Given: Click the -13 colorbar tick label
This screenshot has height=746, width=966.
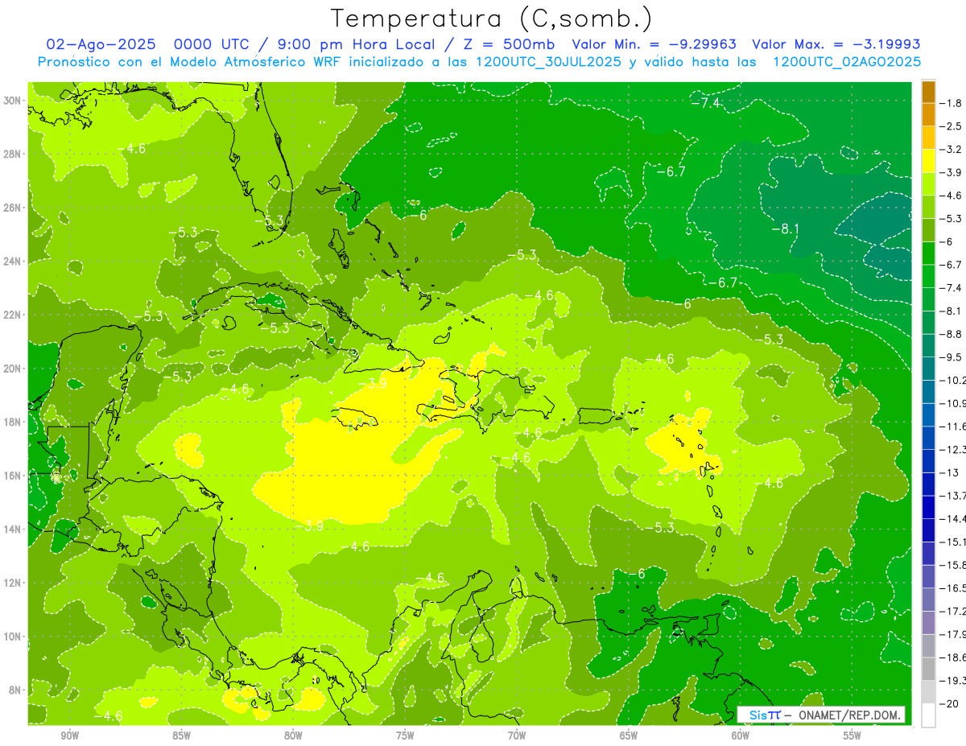Looking at the screenshot, I should (949, 472).
